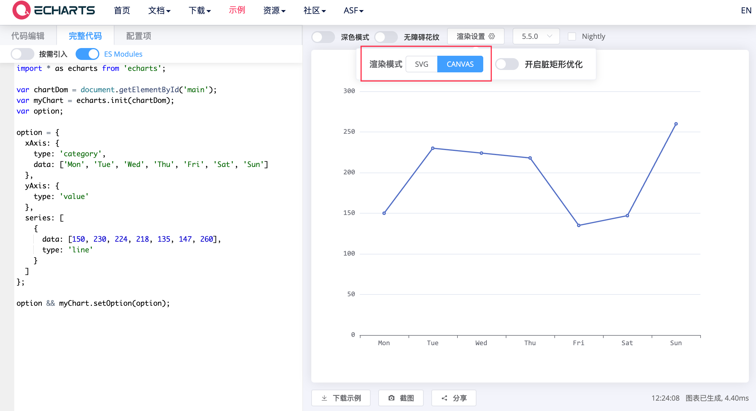Image resolution: width=756 pixels, height=411 pixels.
Task: Click the gear icon in 渲染设置
Action: coord(492,36)
